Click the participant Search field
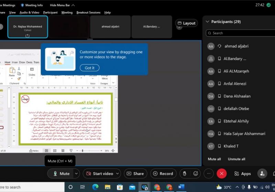Image resolution: width=275 pixels, height=192 pixels. tap(239, 33)
